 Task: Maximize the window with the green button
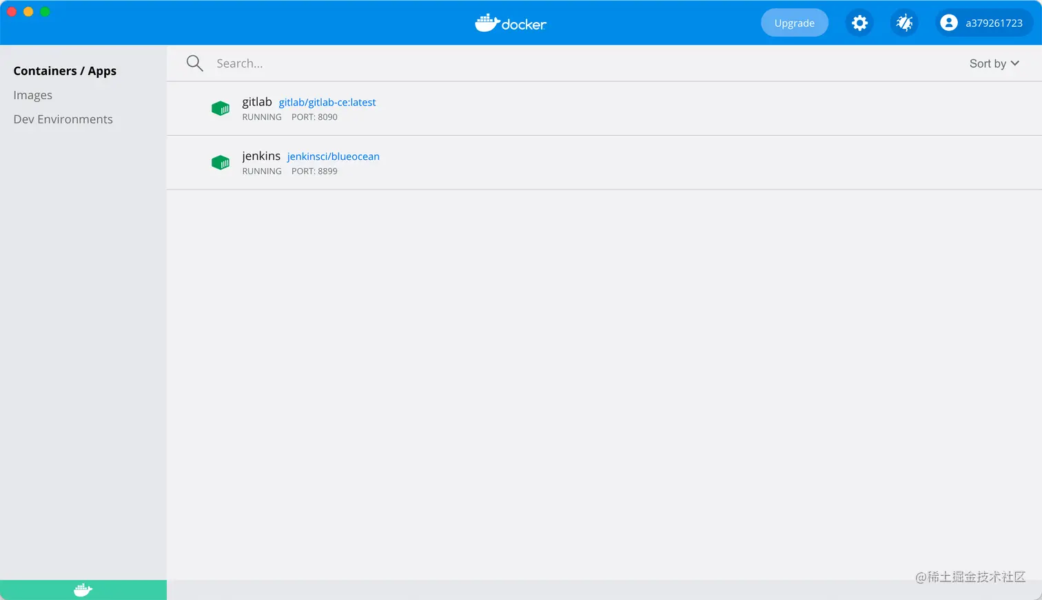click(45, 12)
